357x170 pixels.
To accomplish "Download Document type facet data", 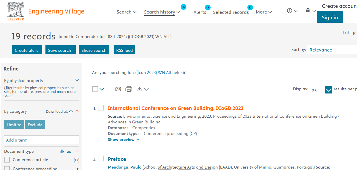I will (69, 151).
